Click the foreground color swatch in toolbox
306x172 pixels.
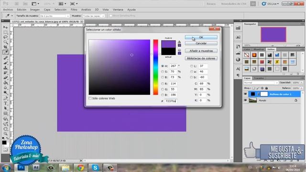coord(4,143)
